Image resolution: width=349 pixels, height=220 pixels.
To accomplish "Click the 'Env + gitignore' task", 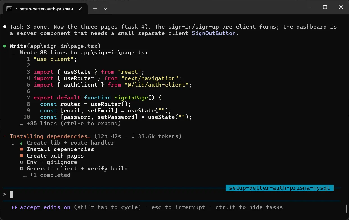I will [x=52, y=162].
